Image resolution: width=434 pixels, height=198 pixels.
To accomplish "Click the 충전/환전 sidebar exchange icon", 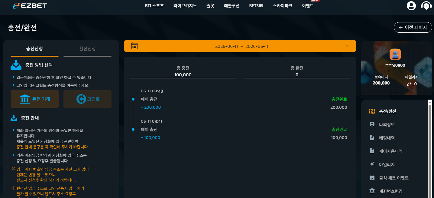I will coord(372,111).
